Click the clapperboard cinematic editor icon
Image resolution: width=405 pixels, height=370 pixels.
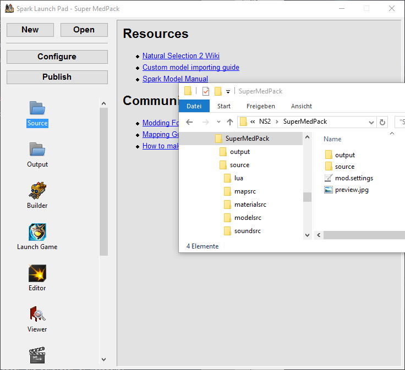[x=37, y=355]
